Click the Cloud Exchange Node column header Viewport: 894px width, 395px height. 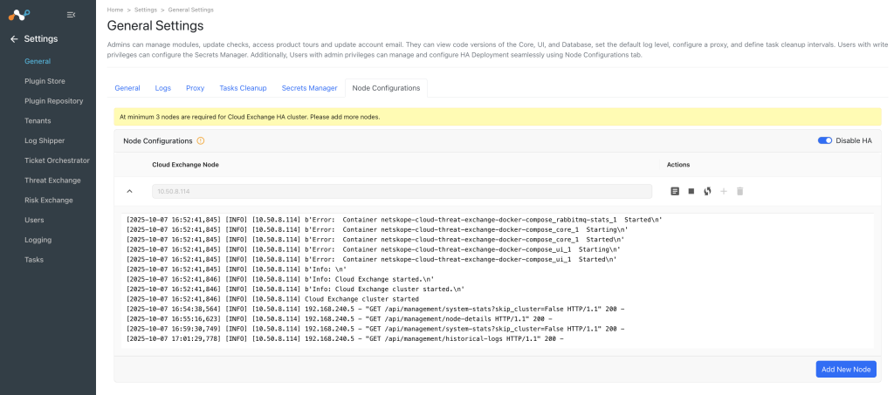click(185, 165)
